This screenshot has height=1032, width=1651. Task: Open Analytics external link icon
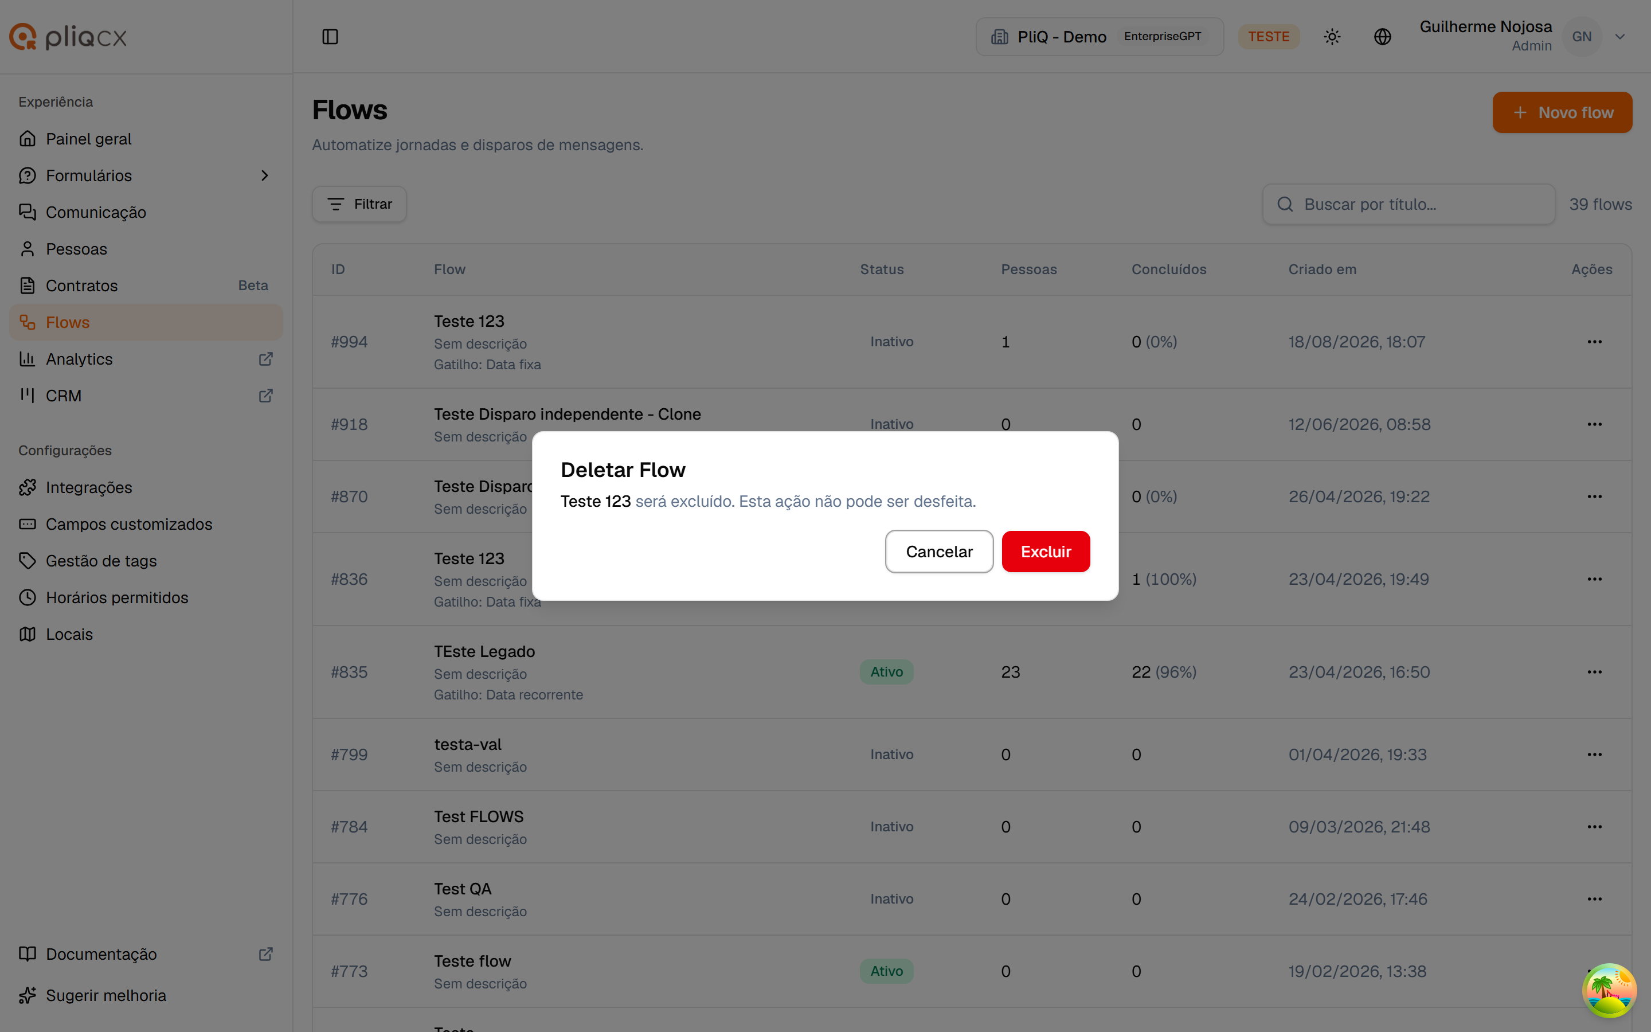266,359
